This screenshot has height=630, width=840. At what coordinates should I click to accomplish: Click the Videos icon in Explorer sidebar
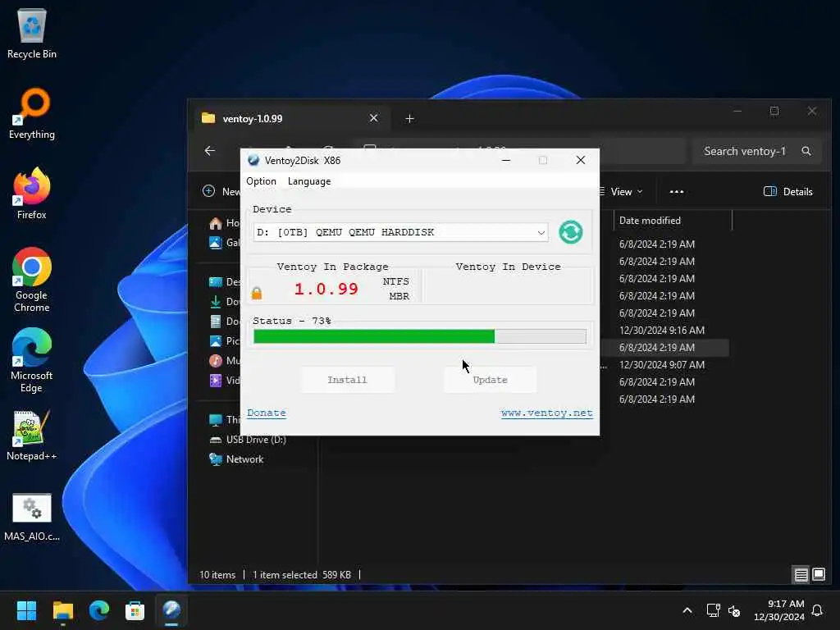[x=216, y=381]
